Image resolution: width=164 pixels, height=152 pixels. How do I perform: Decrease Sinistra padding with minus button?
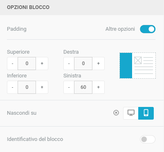tap(69, 87)
